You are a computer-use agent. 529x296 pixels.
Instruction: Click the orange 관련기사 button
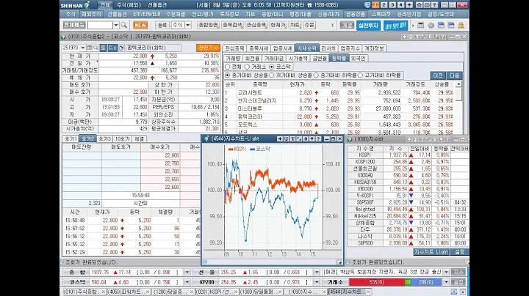tap(208, 48)
